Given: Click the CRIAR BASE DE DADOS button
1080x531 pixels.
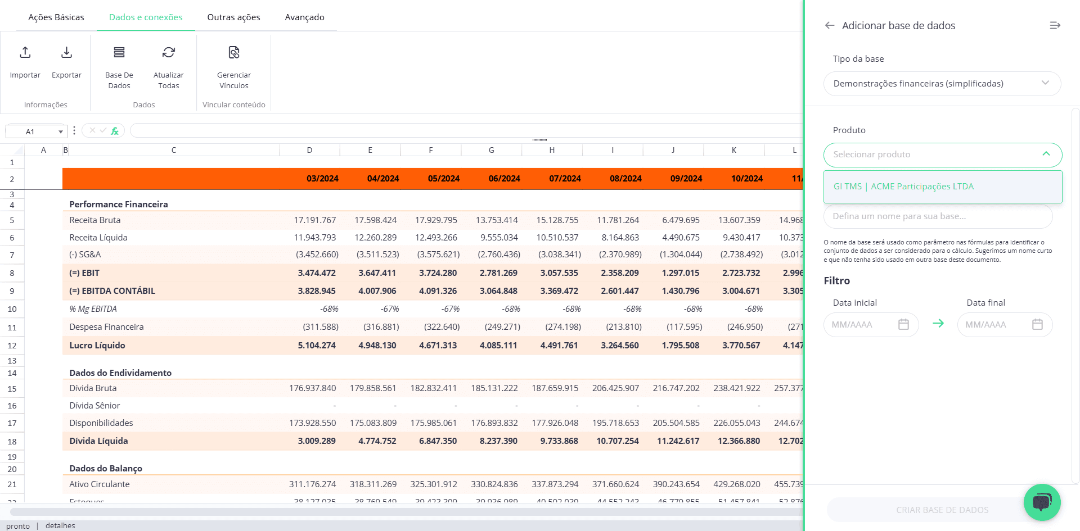Looking at the screenshot, I should click(x=942, y=510).
